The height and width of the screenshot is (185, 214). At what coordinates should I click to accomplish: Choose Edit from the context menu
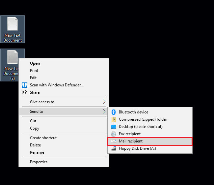pos(64,78)
